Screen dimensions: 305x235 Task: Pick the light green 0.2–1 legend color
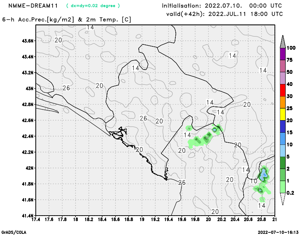click(283, 187)
